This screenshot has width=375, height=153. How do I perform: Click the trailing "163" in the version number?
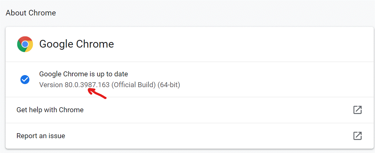[104, 85]
